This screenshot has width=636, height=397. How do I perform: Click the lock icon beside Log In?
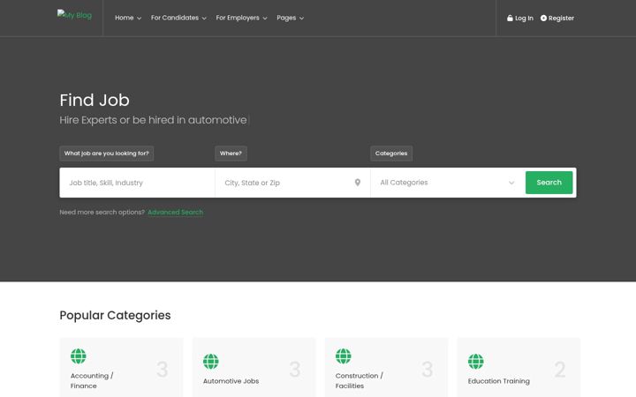[x=510, y=18]
